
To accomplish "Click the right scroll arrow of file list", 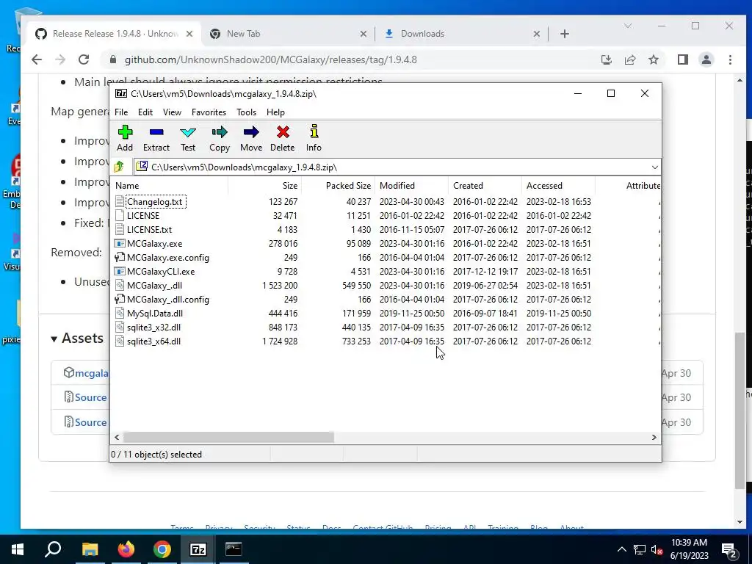I will (x=654, y=437).
